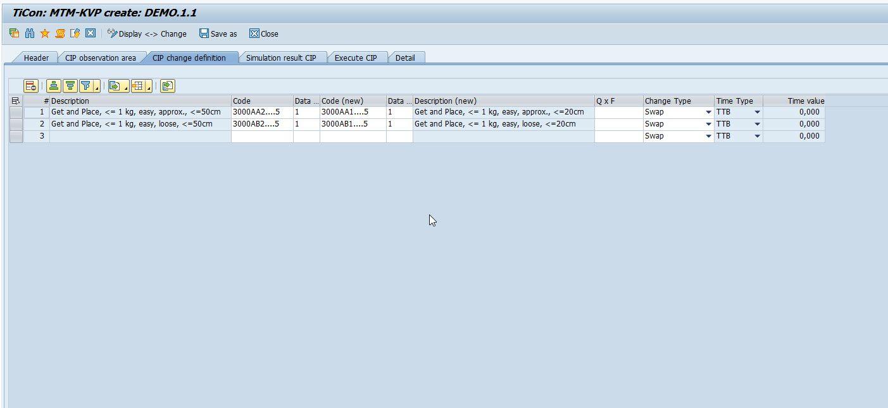
Task: Click the Close button in toolbar
Action: pos(264,34)
